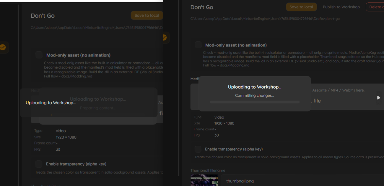The image size is (384, 186).
Task: Click Save to local in right panel
Action: click(x=301, y=7)
